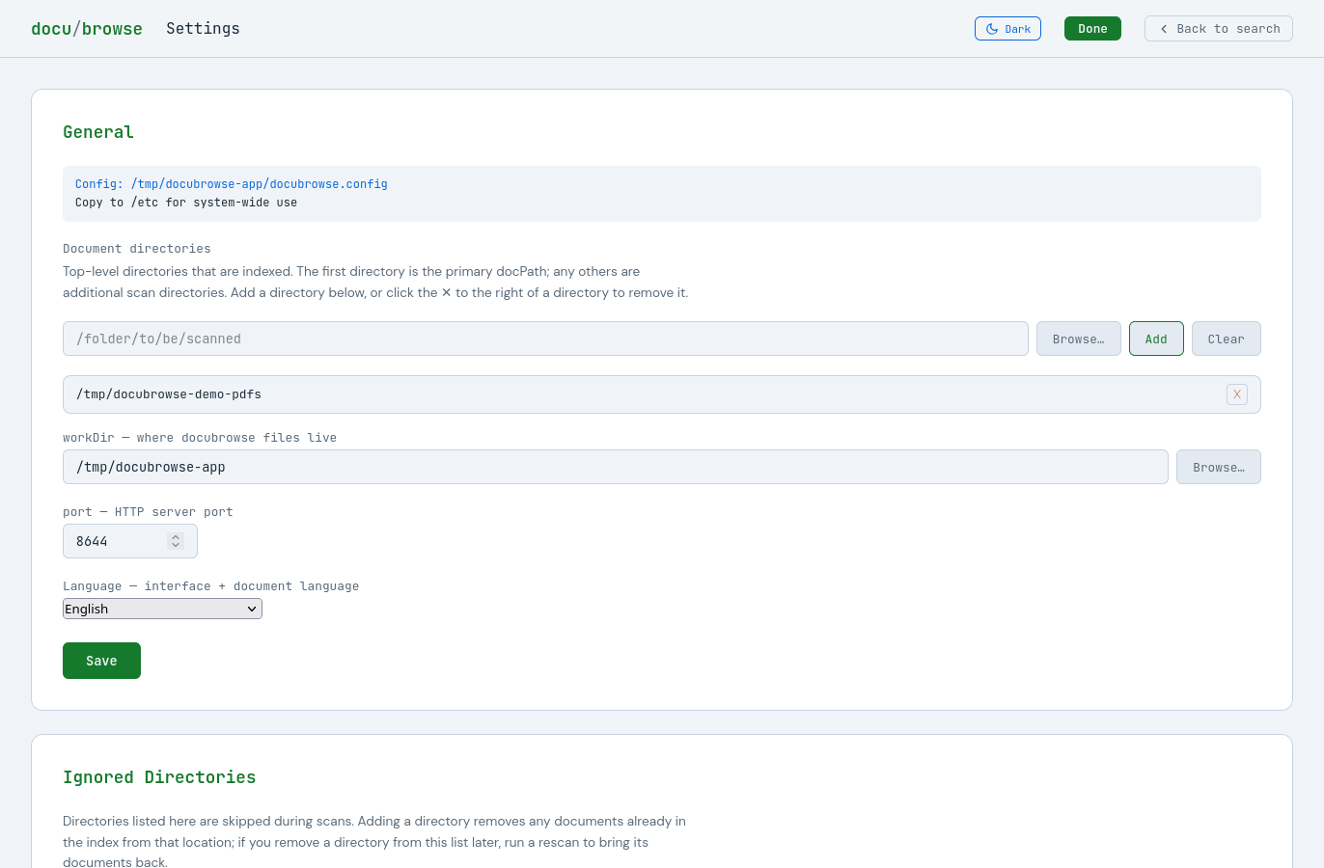Click the workDir path field

pos(616,467)
